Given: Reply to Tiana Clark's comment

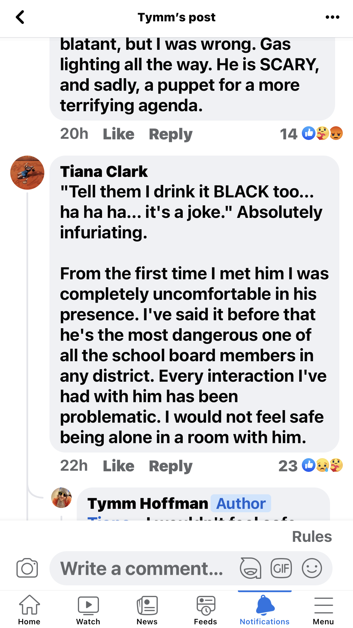Looking at the screenshot, I should (x=171, y=466).
